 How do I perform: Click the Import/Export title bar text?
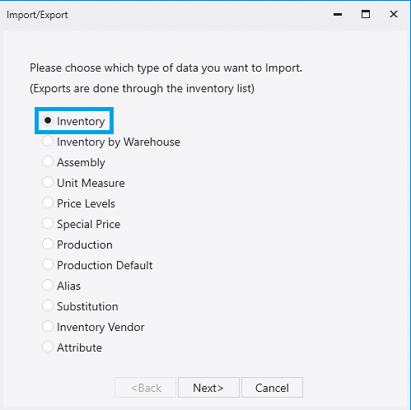click(x=37, y=15)
